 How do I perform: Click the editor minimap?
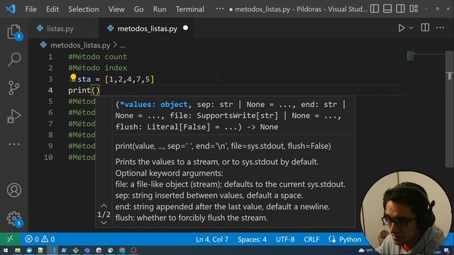[x=425, y=55]
